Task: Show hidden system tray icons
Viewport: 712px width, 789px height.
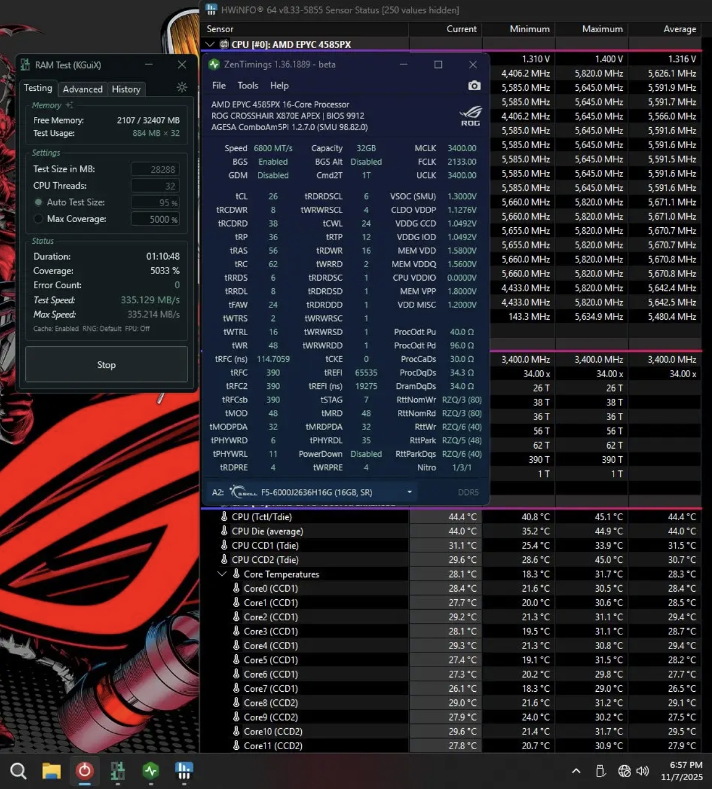Action: pos(576,771)
